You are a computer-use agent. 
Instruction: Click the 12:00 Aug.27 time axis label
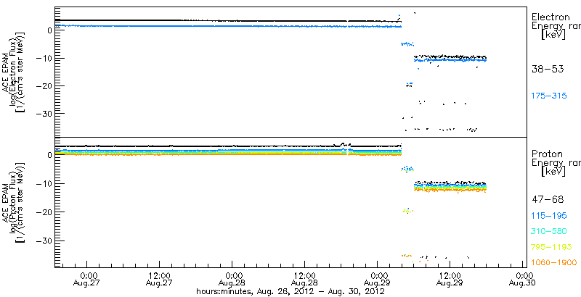pyautogui.click(x=159, y=279)
